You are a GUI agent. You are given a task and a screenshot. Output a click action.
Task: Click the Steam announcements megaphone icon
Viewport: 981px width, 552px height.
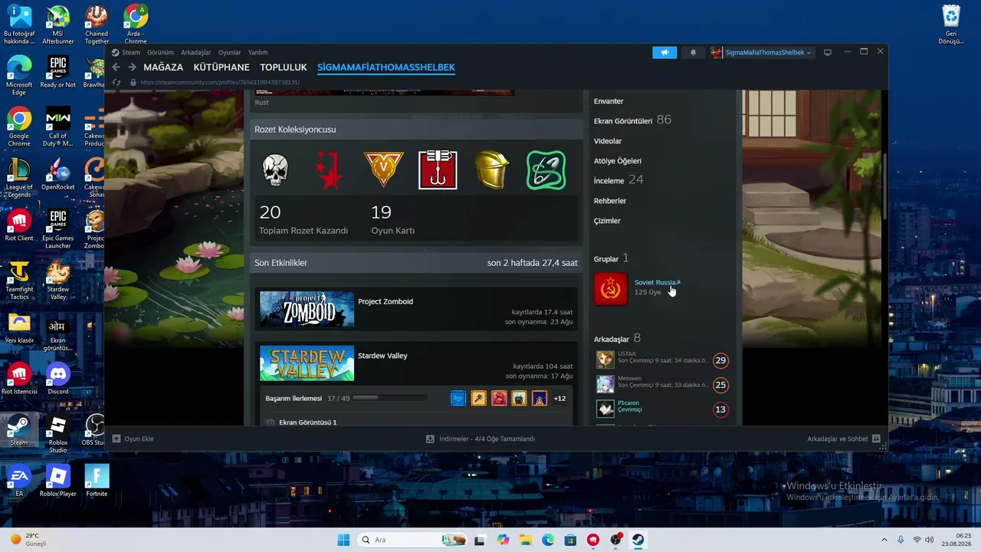coord(664,52)
